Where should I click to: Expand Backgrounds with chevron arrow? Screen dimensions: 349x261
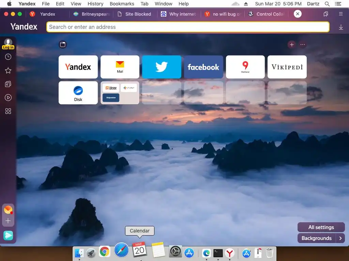click(340, 238)
